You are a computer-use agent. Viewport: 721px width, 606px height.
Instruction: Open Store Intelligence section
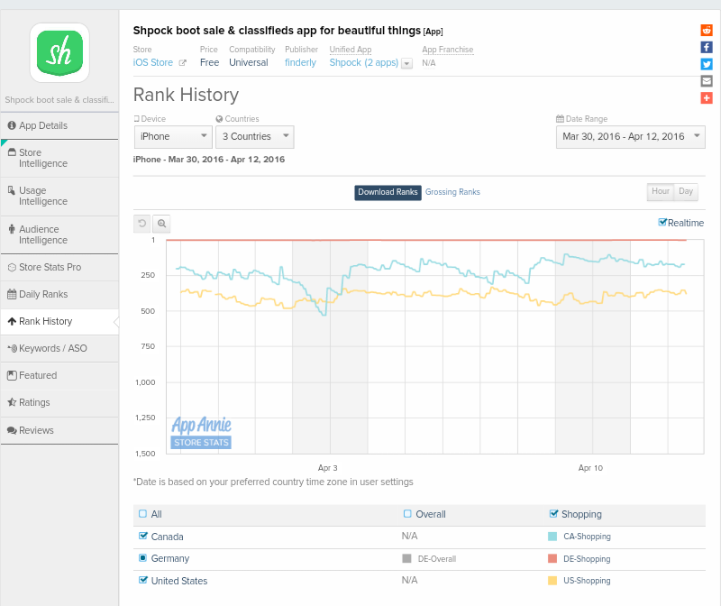click(x=59, y=158)
